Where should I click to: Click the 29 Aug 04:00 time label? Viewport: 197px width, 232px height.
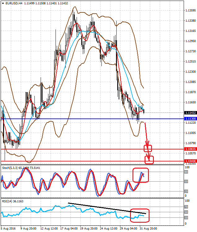[x=128, y=229]
